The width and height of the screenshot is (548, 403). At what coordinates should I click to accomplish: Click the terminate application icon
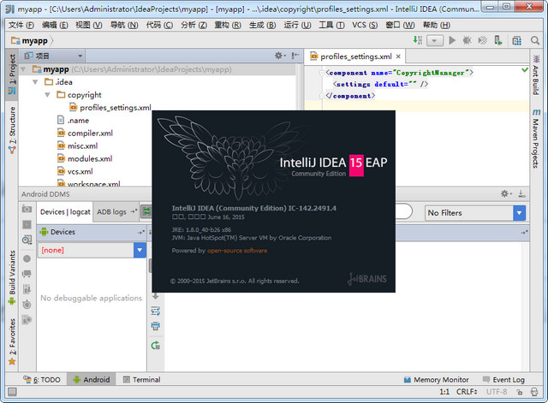[x=27, y=258]
